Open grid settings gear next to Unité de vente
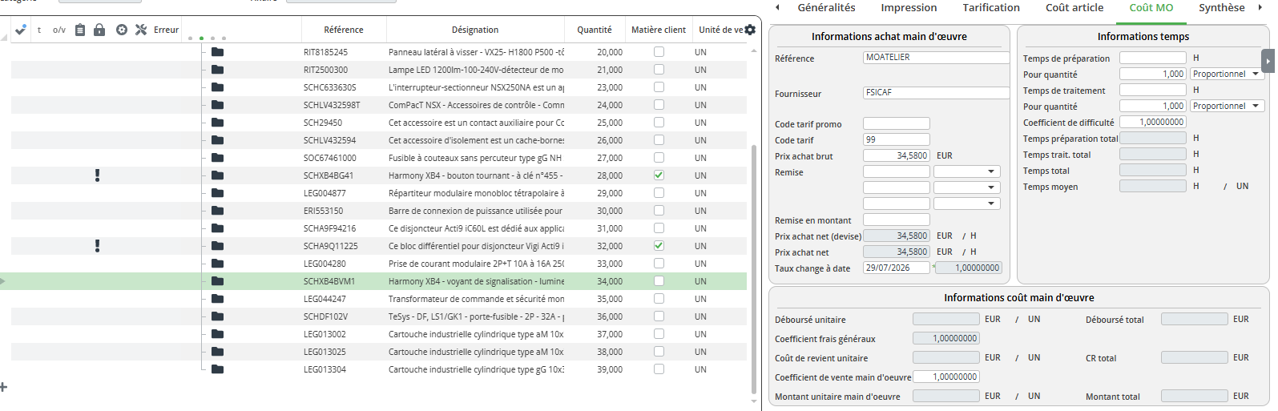 (750, 30)
